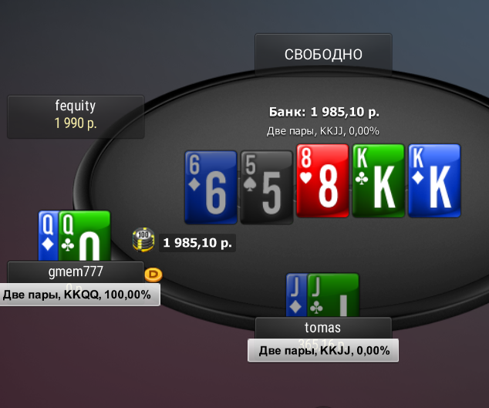Select the tomas name plate

coord(323,328)
